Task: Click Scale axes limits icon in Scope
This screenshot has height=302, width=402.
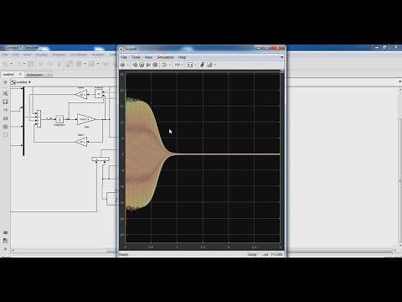Action: tap(190, 65)
